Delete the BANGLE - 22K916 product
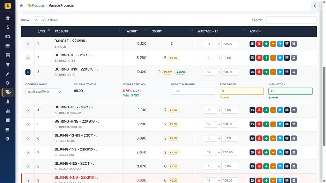Image resolution: width=326 pixels, height=183 pixels. (x=259, y=44)
